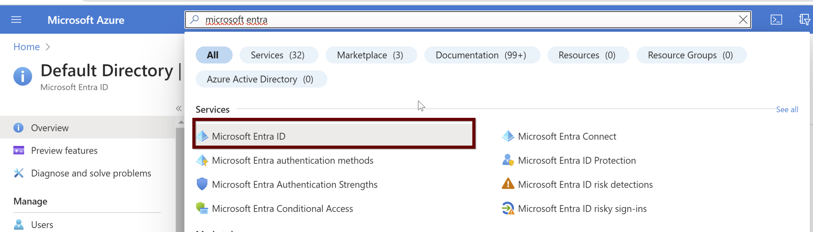Click the Microsoft Entra Connect icon
This screenshot has width=813, height=232.
click(x=508, y=136)
